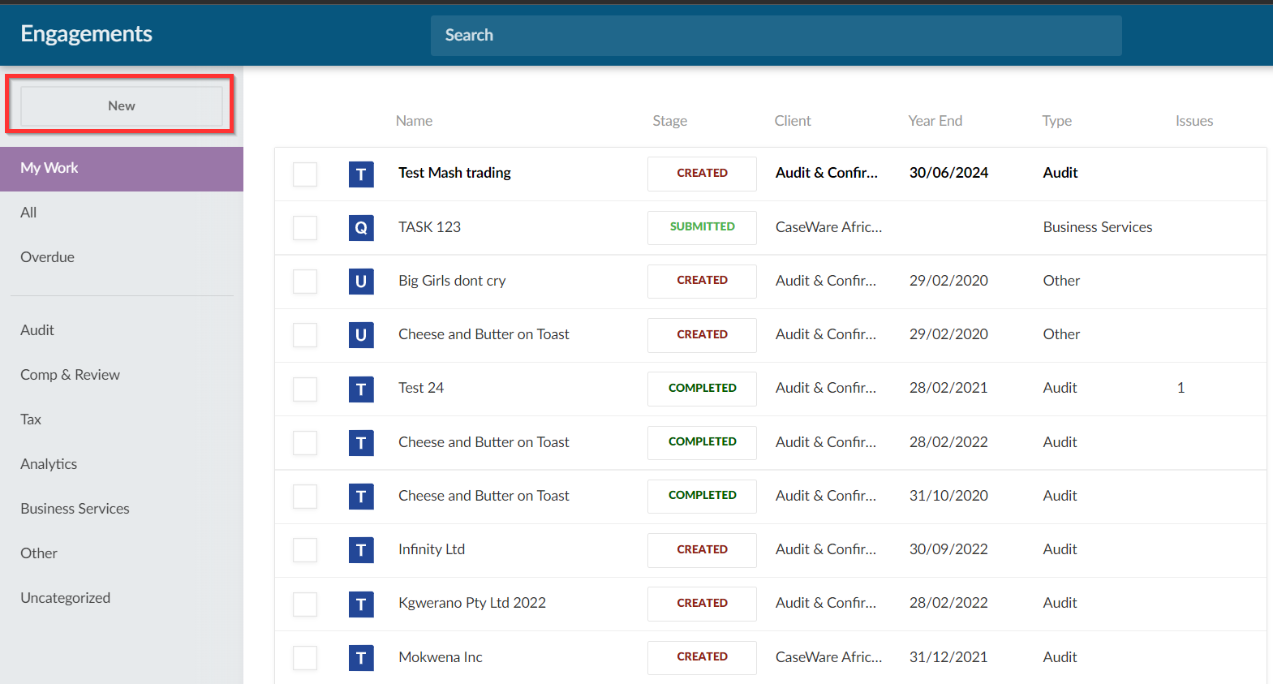The width and height of the screenshot is (1273, 684).
Task: Sort by the Year End column header
Action: click(935, 121)
